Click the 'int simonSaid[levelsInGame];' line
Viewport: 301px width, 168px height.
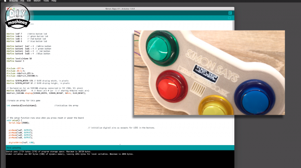tap(22, 105)
